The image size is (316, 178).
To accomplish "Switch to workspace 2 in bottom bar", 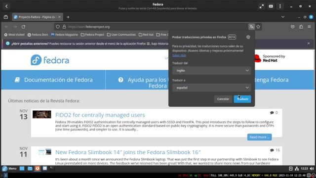I will tap(5, 176).
